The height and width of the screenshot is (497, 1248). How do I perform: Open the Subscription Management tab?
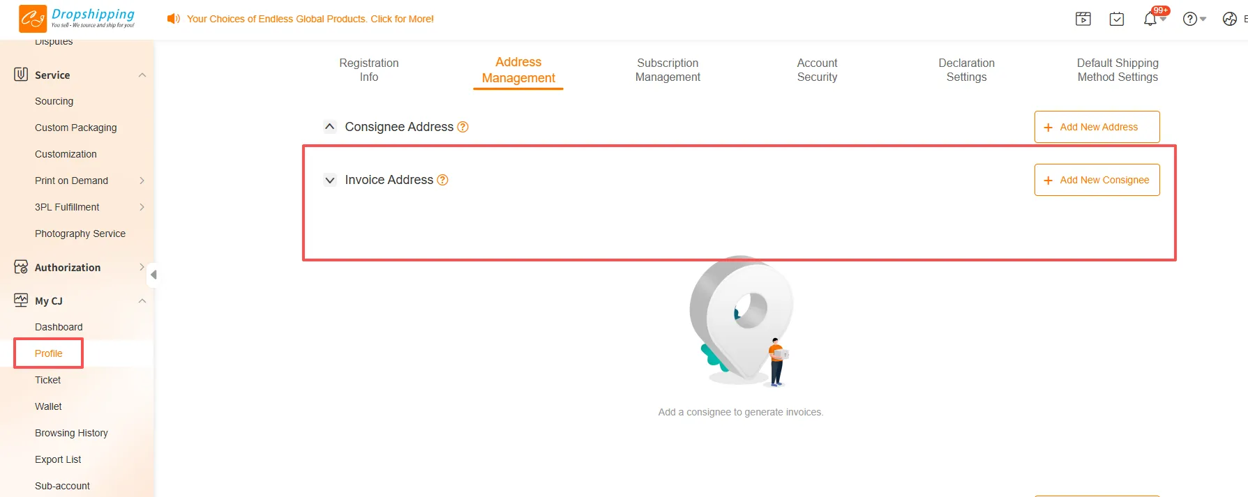coord(668,70)
